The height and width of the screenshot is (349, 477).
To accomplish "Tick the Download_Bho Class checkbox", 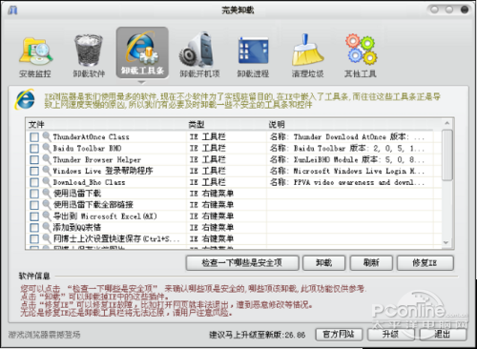I will [x=34, y=182].
